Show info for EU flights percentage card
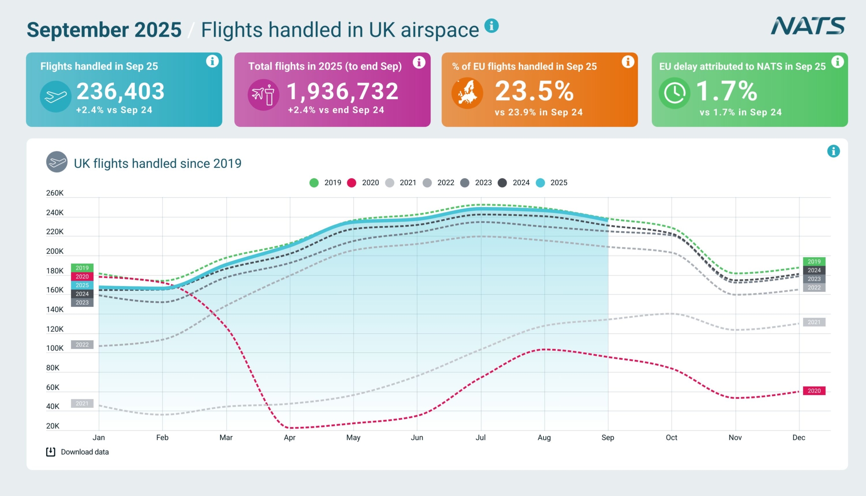This screenshot has height=496, width=866. click(x=628, y=62)
